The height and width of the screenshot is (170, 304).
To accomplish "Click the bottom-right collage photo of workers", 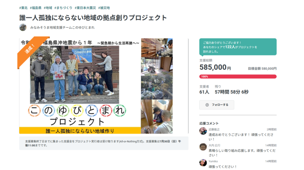I will coord(157,117).
